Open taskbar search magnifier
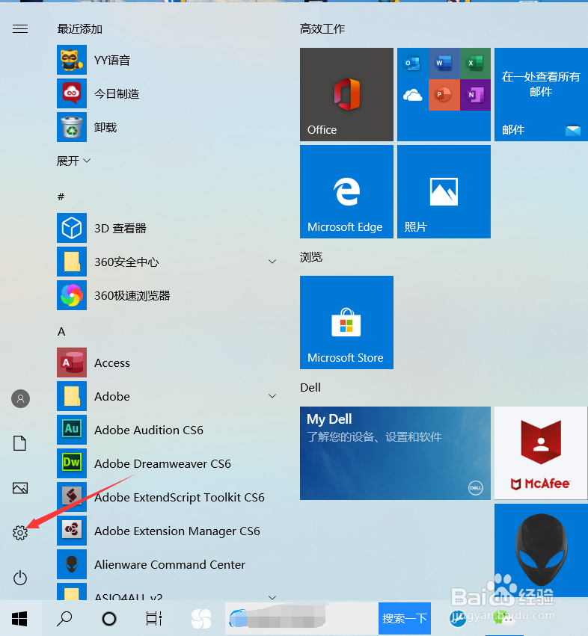The image size is (588, 636). coord(64,619)
